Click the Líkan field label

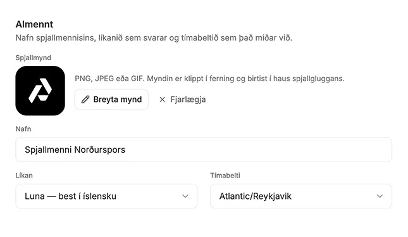[24, 175]
